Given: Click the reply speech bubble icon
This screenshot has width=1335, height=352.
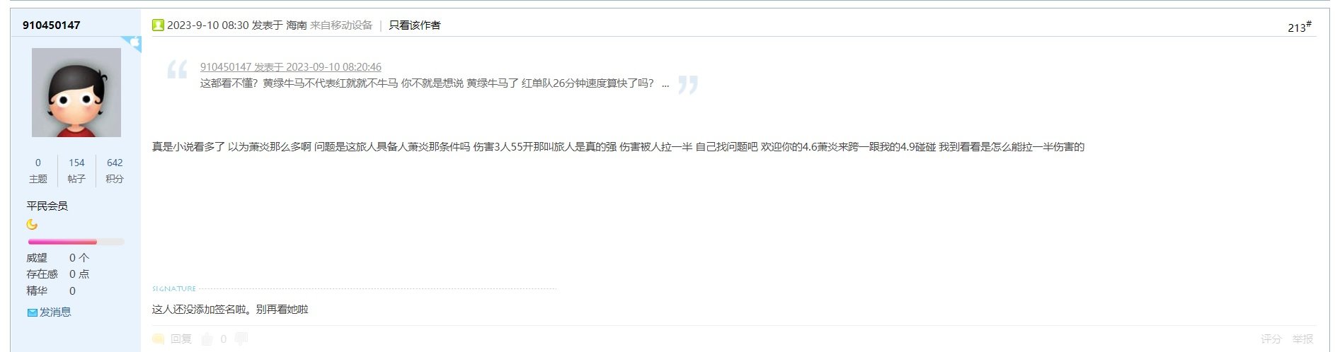Looking at the screenshot, I should pos(159,339).
